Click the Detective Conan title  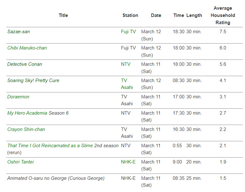click(24, 64)
